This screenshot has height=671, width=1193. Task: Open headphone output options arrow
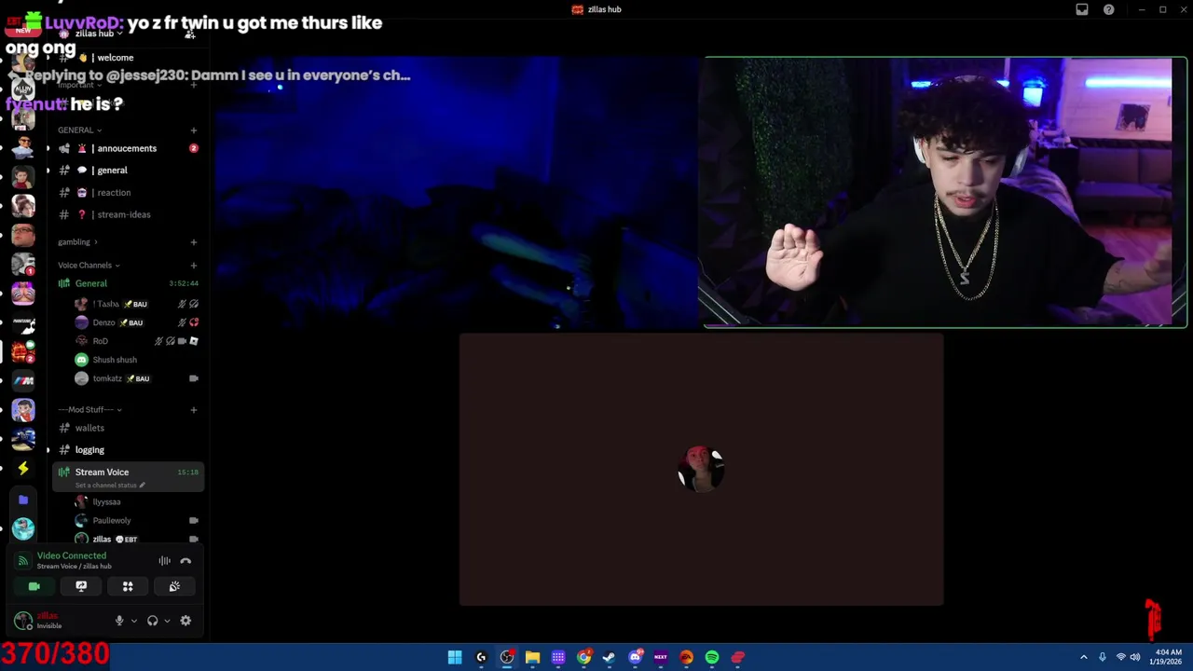pos(167,621)
